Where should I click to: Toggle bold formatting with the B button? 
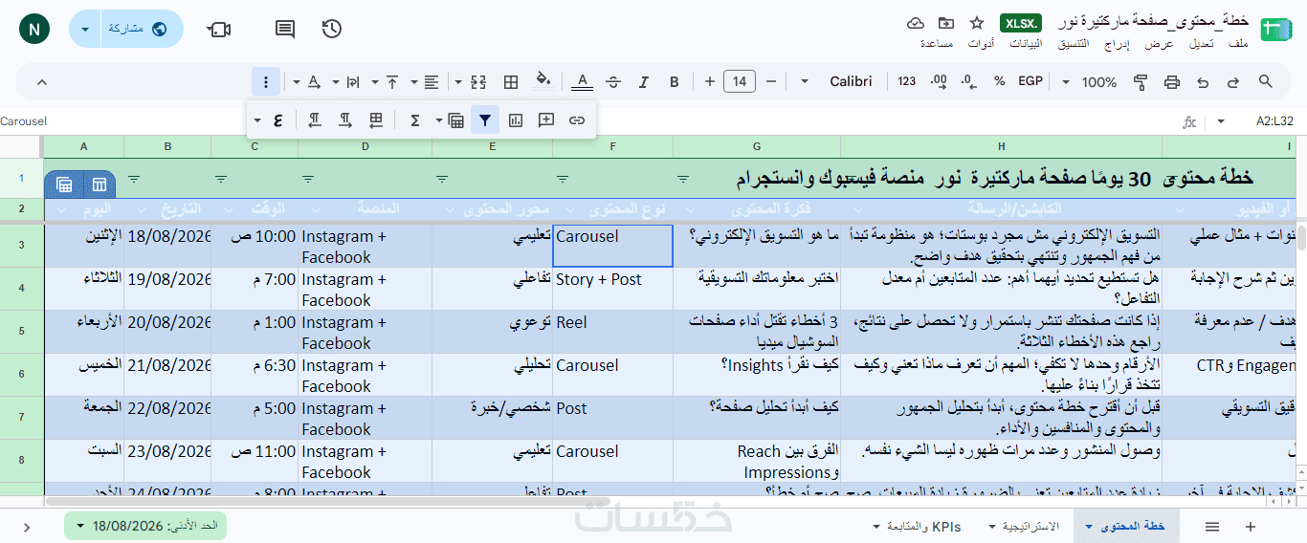[675, 82]
